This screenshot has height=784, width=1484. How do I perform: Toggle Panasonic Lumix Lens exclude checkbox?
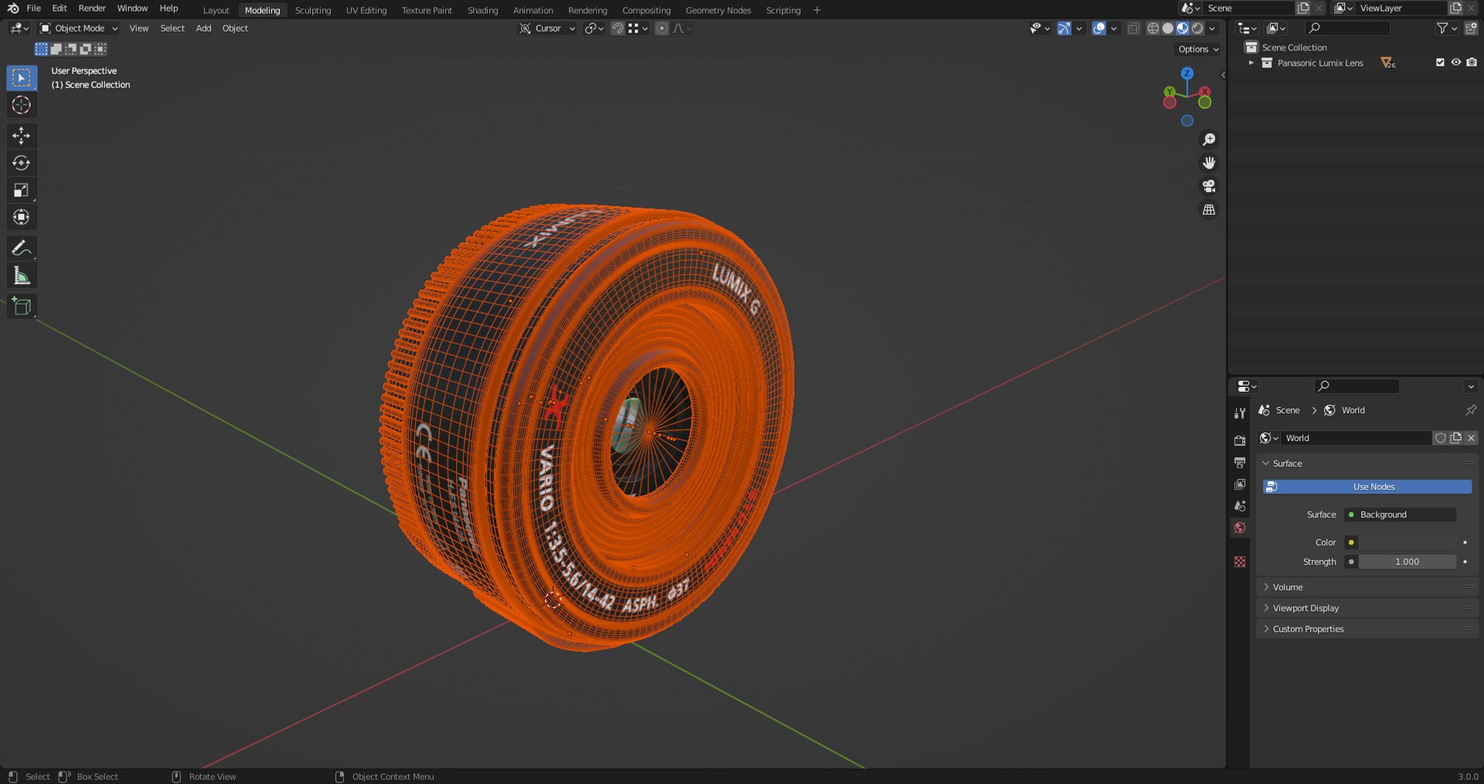click(x=1440, y=63)
